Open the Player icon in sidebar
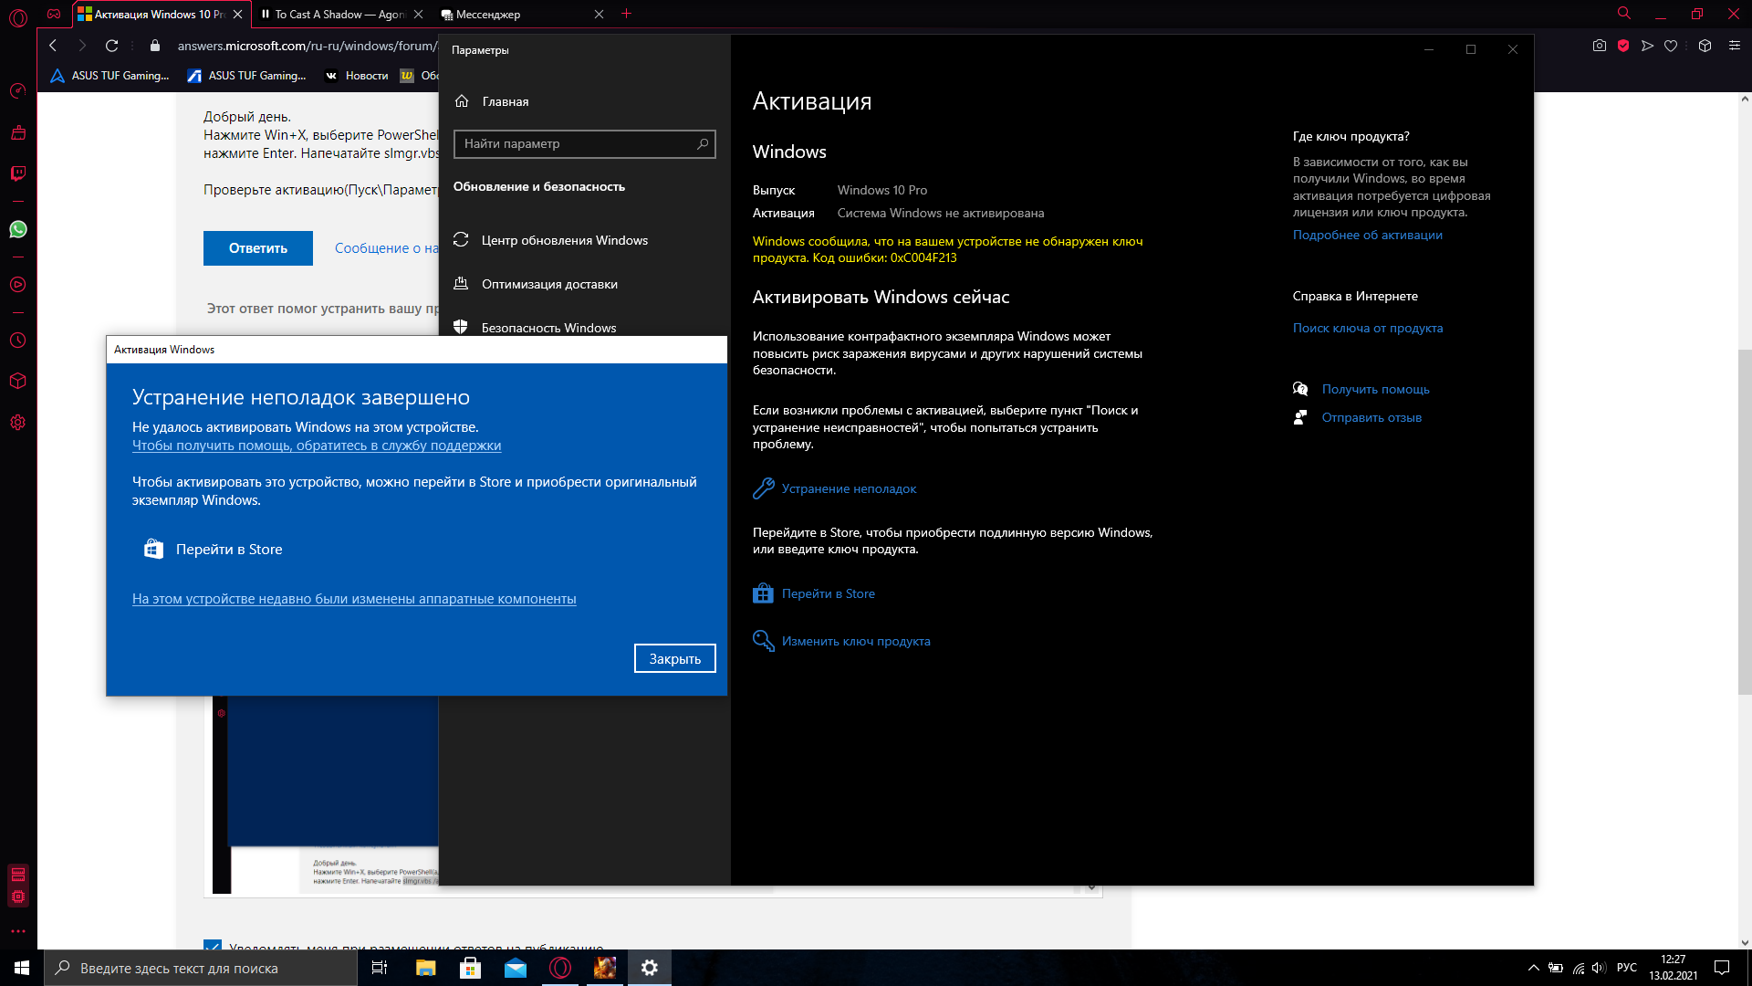 18,285
